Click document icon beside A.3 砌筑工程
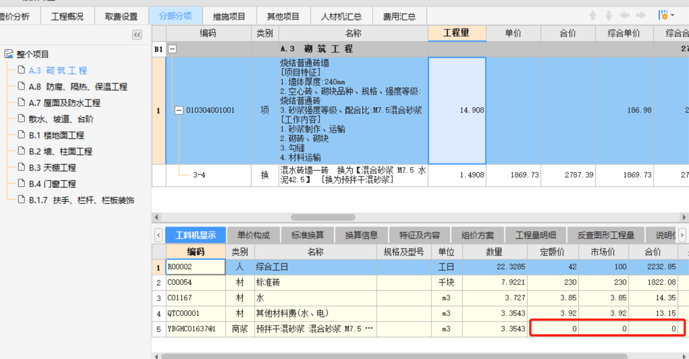The width and height of the screenshot is (689, 359). pyautogui.click(x=21, y=70)
